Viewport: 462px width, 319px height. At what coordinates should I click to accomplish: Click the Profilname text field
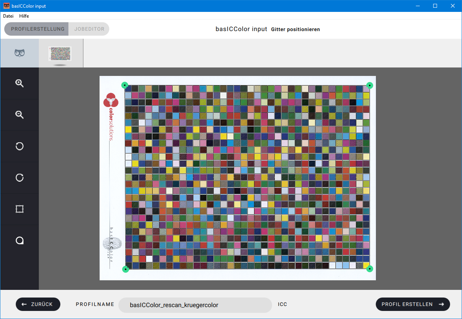[x=195, y=305]
